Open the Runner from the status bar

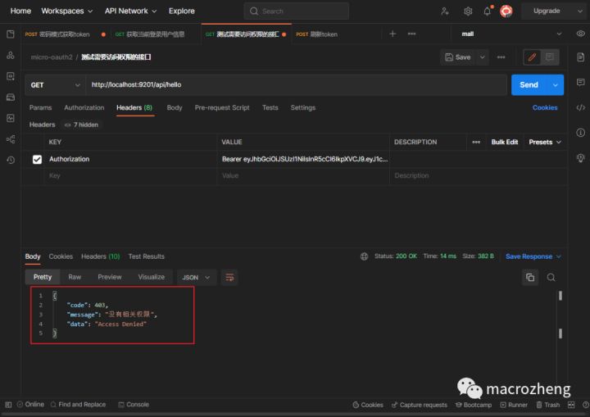click(x=514, y=405)
